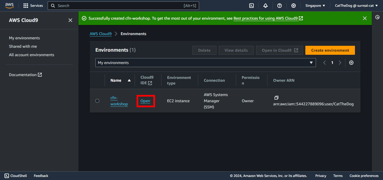383x180 pixels.
Task: Open the help question mark icon
Action: tap(280, 6)
